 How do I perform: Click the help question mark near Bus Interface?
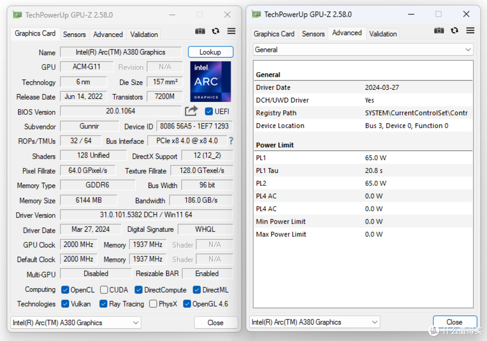click(x=230, y=141)
